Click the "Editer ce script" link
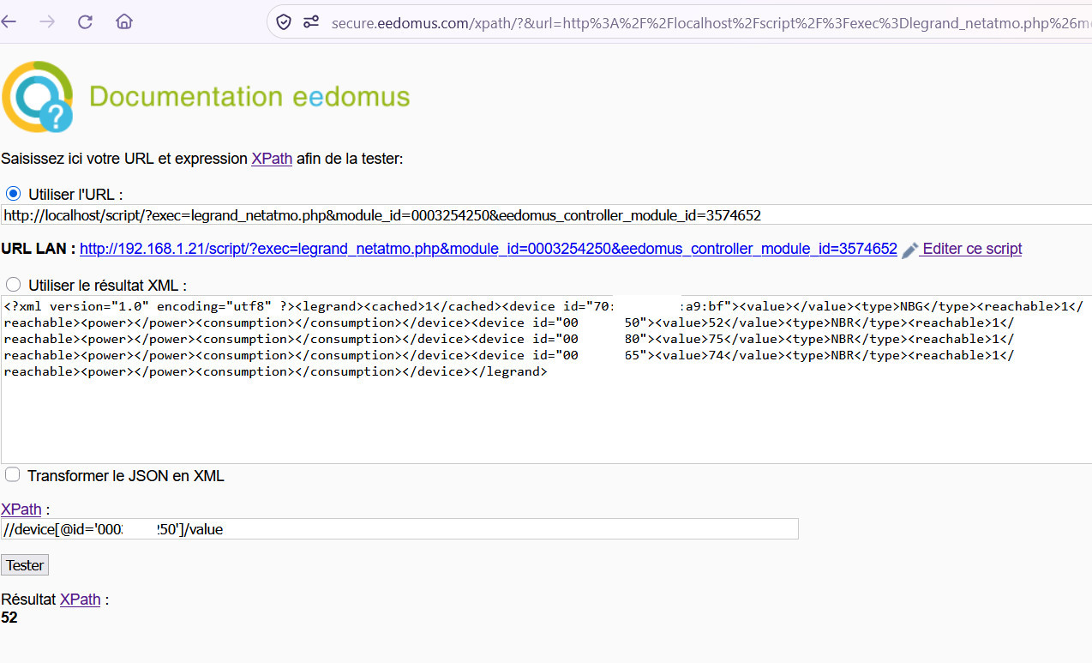 tap(972, 249)
